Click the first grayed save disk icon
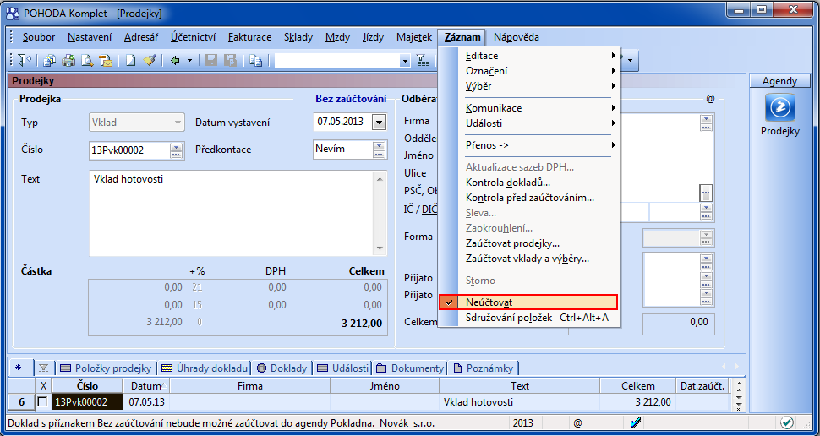This screenshot has height=436, width=820. coord(211,61)
